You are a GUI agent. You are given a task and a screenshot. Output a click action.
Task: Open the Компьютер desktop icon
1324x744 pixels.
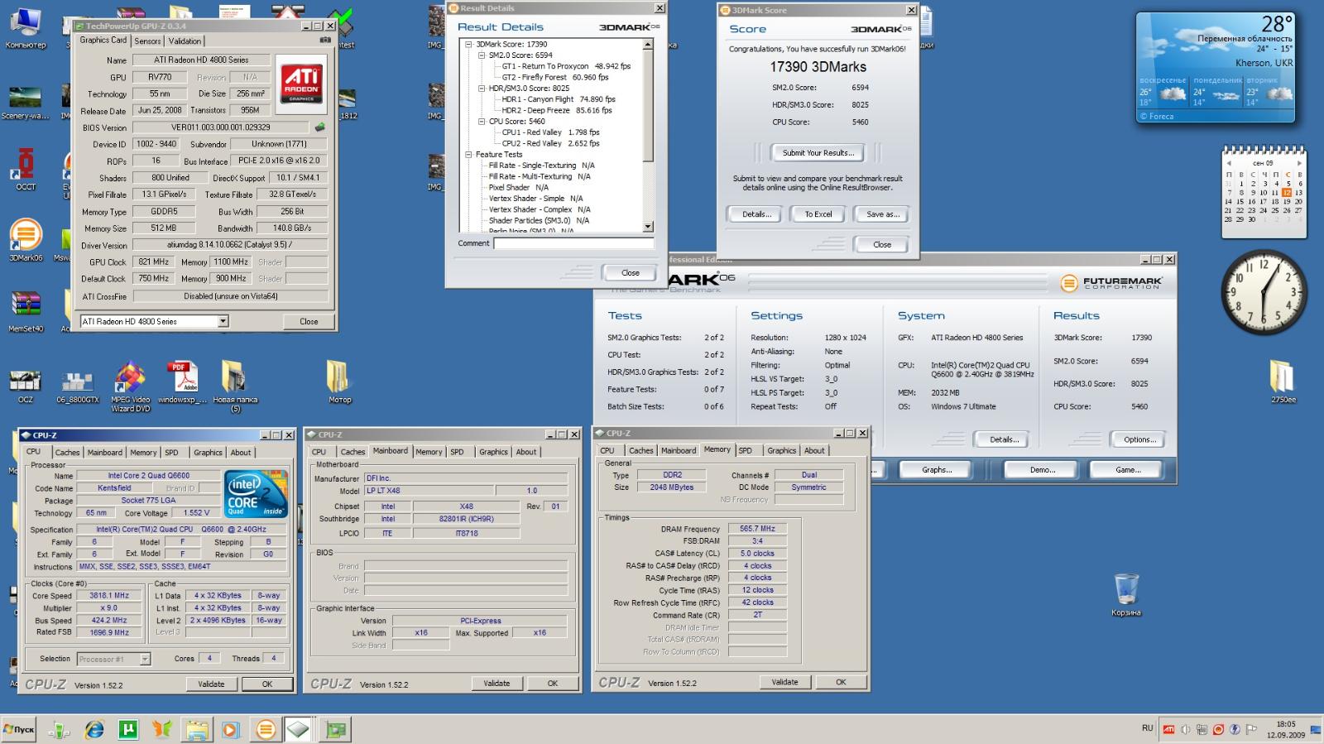click(26, 27)
